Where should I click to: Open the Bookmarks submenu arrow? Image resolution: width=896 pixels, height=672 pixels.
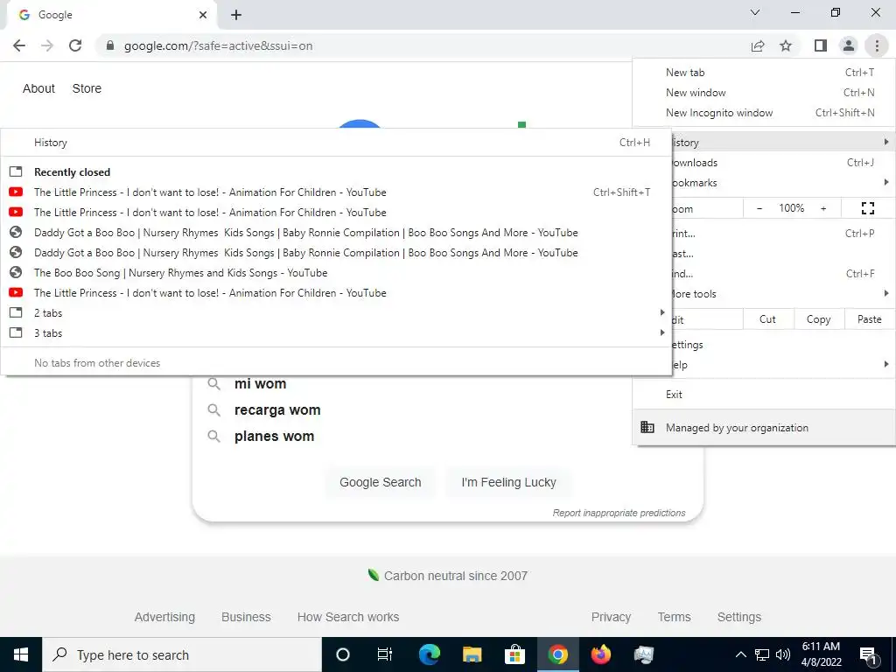point(885,182)
